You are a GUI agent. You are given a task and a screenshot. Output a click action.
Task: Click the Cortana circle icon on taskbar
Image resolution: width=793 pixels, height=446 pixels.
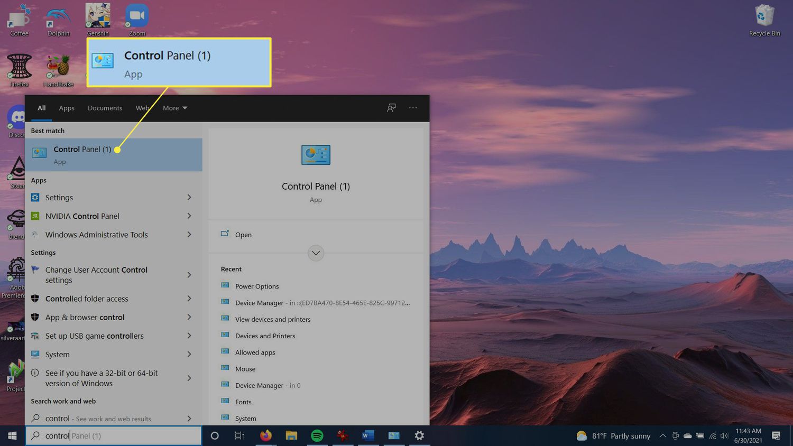[215, 435]
